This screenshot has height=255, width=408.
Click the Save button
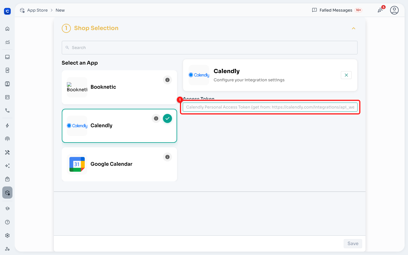click(353, 244)
